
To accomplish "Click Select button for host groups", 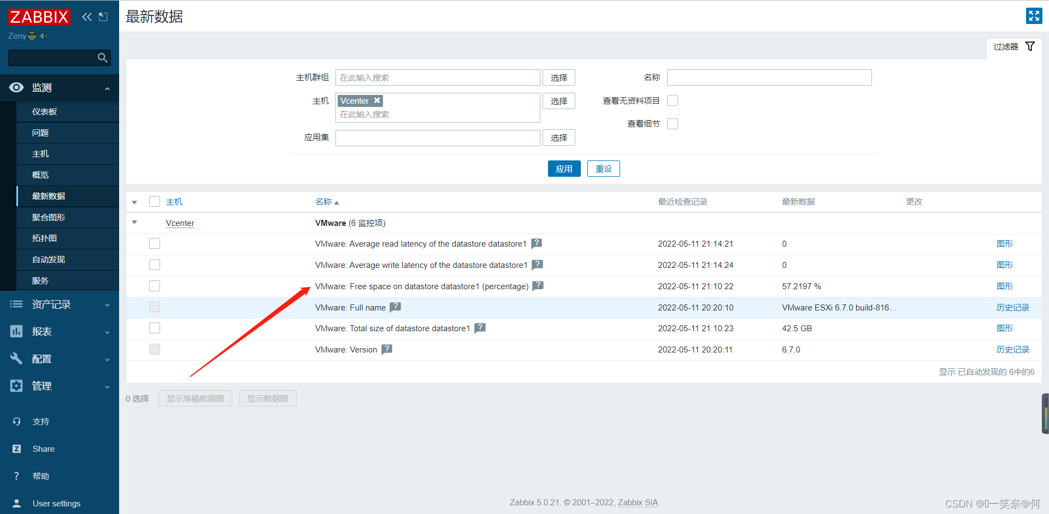I will pos(559,77).
